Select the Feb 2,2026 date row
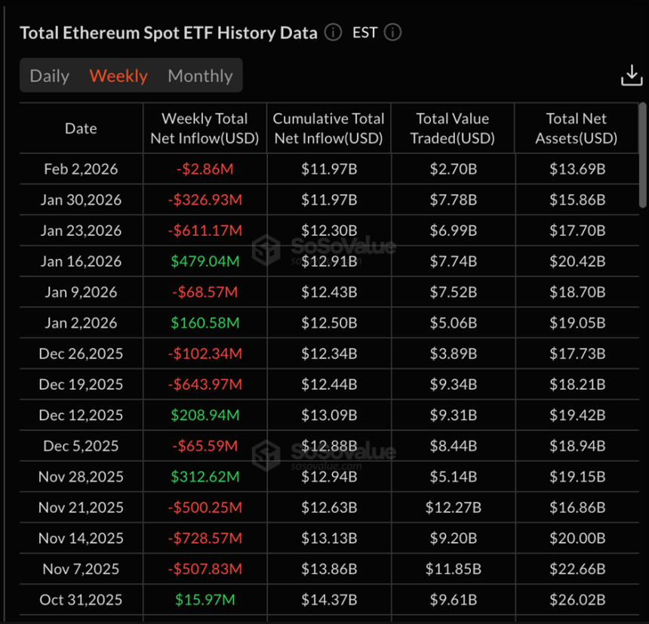Viewport: 649px width, 624px height. 81,169
